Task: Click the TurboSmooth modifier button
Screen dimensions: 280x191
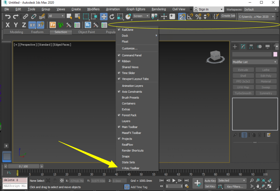Action: tap(243, 93)
